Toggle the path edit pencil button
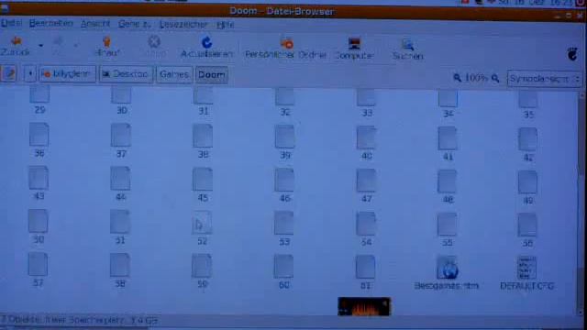The height and width of the screenshot is (330, 587). coord(9,73)
